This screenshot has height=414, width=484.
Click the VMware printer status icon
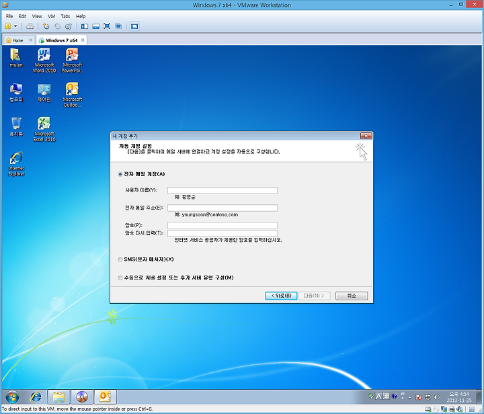coord(452,410)
